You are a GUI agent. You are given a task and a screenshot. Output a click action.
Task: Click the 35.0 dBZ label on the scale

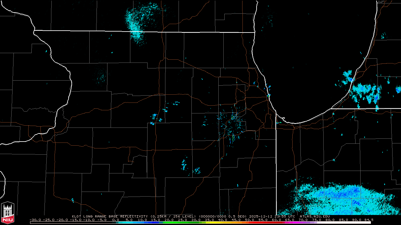210,220
